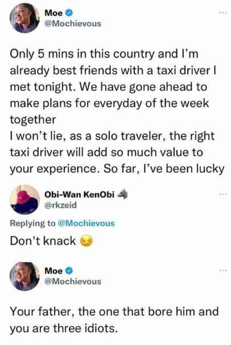The width and height of the screenshot is (231, 345).
Task: Click the Moe display name in the top tweet
Action: click(53, 13)
